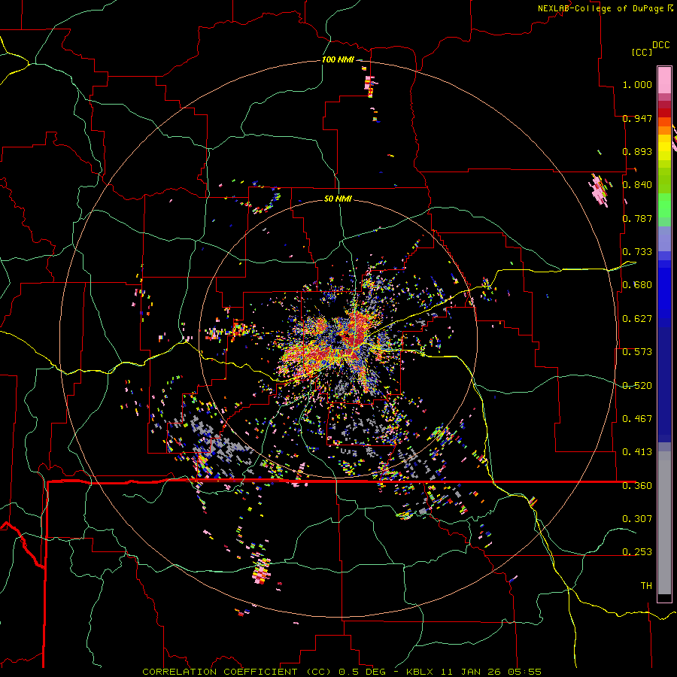Viewport: 677px width, 677px height.
Task: Click the 0.787 scale value
Action: tap(637, 218)
